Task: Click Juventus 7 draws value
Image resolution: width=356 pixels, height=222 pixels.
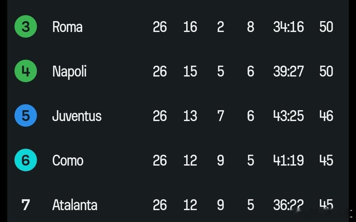Action: pos(221,116)
